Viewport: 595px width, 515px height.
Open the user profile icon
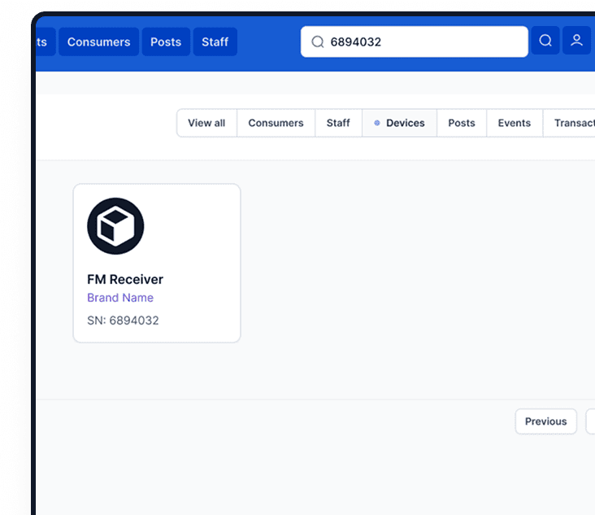coord(576,41)
